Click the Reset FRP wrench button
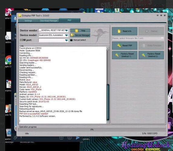Screen dimensions: 173x151 (125, 46)
